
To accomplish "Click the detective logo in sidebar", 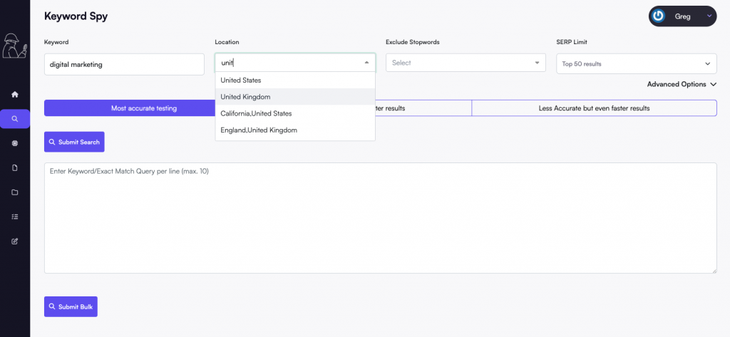I will pos(16,46).
